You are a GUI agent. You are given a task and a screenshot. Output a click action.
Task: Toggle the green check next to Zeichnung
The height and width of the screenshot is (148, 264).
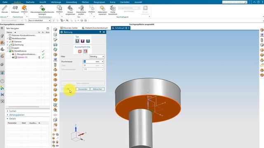coord(10,45)
